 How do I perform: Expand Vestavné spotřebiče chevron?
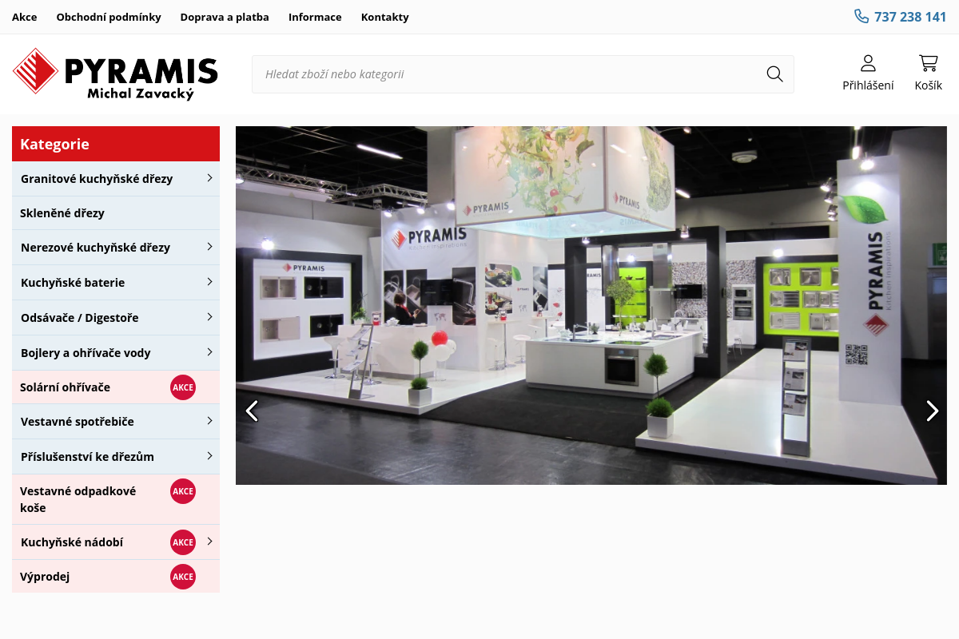209,421
